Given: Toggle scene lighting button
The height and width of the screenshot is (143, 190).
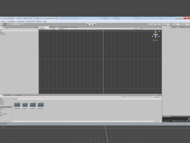Looking at the screenshot, I should tap(57, 29).
